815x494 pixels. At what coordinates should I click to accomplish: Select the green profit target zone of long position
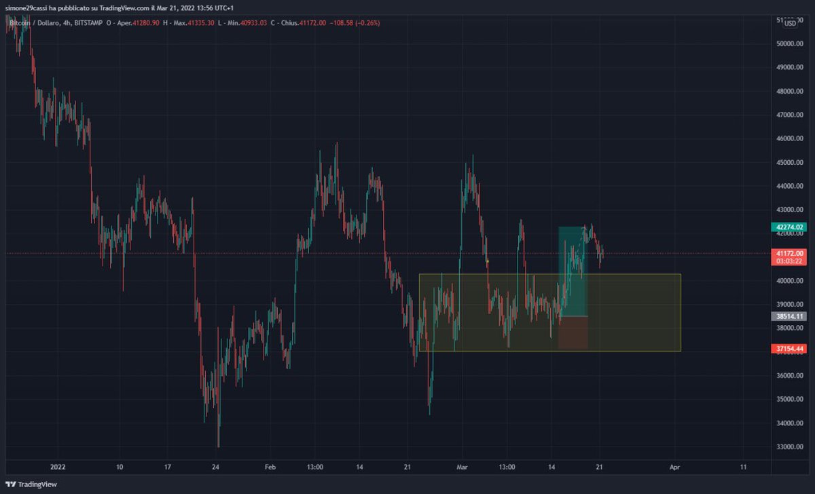(573, 271)
